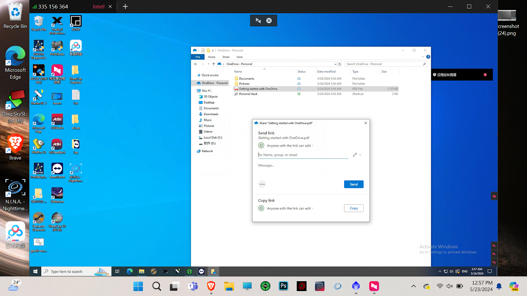The height and width of the screenshot is (296, 527).
Task: Open the QHYCCD folder on the remote desktop
Action: click(x=39, y=195)
